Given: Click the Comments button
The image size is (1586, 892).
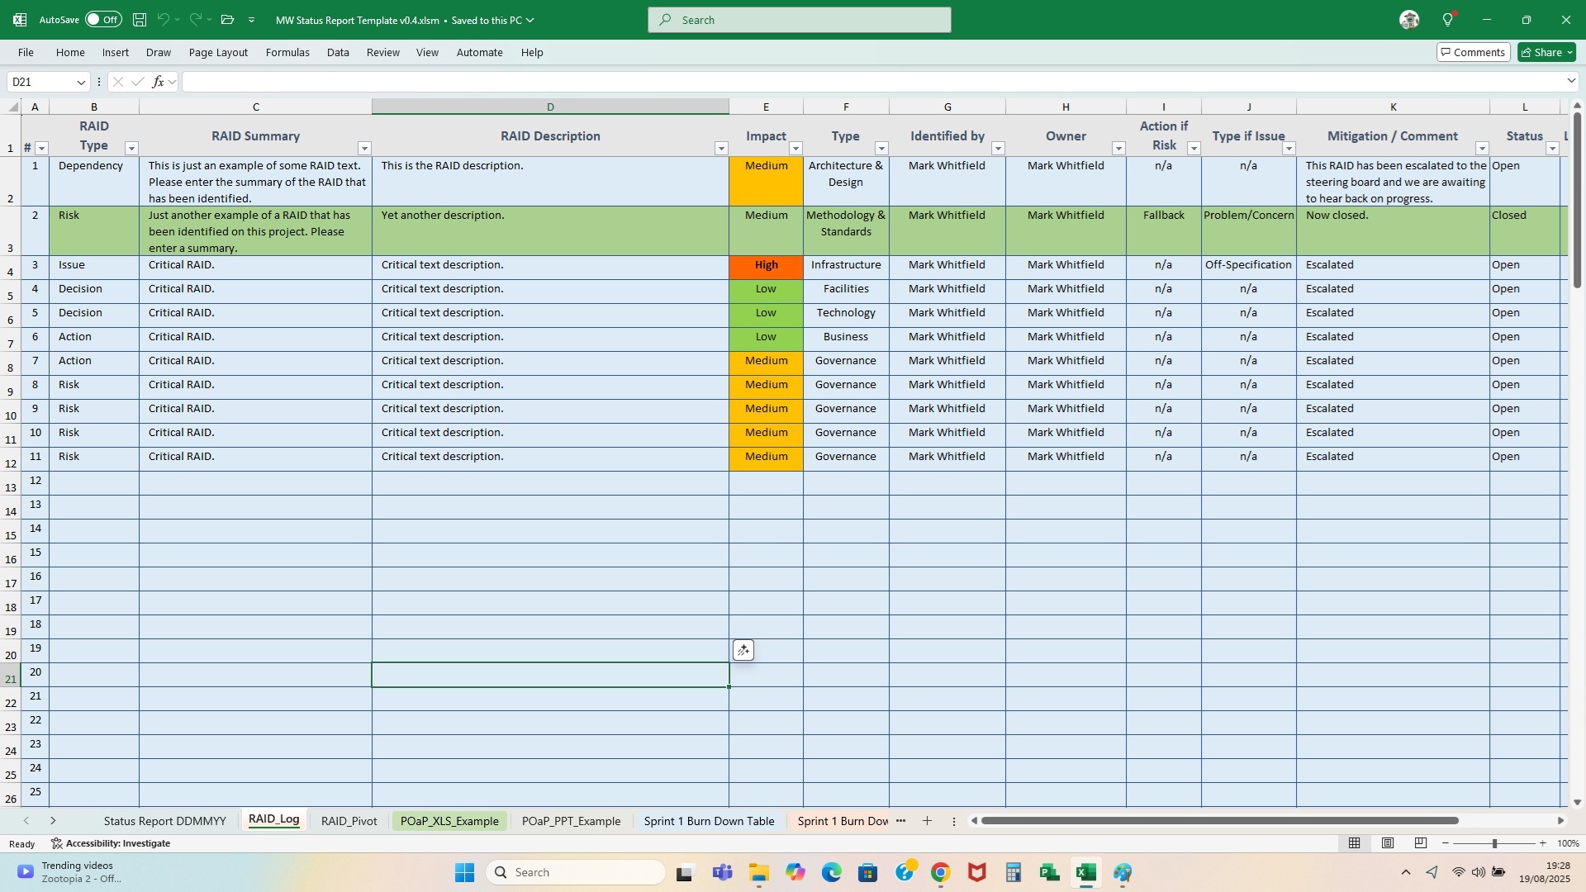Looking at the screenshot, I should tap(1473, 51).
